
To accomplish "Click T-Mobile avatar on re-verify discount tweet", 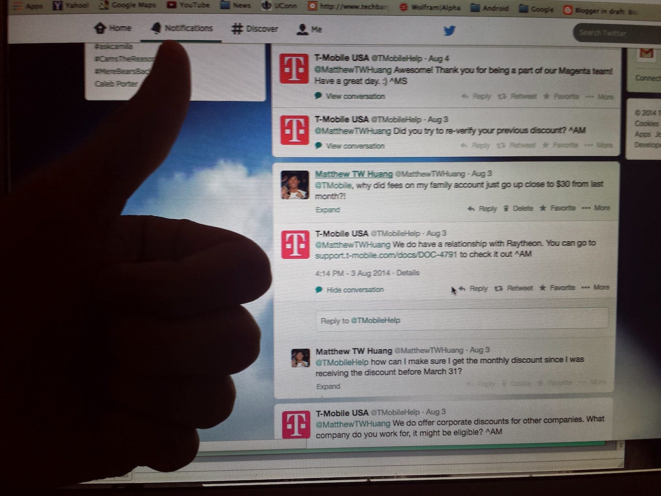I will tap(294, 130).
